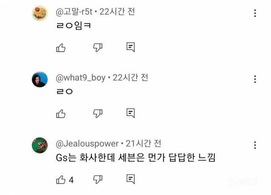This screenshot has width=271, height=195.
Task: Click the @고말-r5t profile avatar
Action: click(40, 14)
